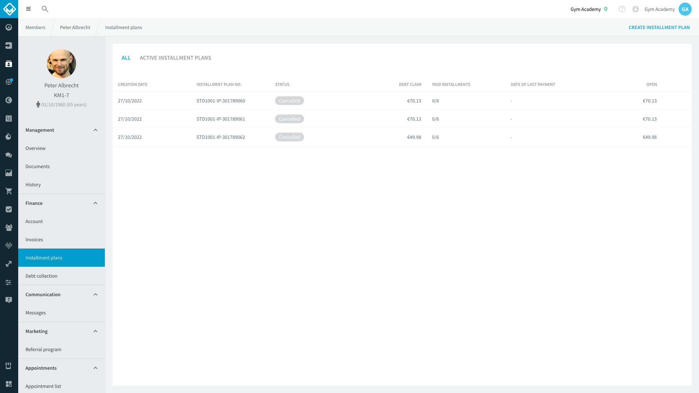Screen dimensions: 699x393
Task: Click the Cancelled badge for plan 301789060
Action: pos(289,101)
